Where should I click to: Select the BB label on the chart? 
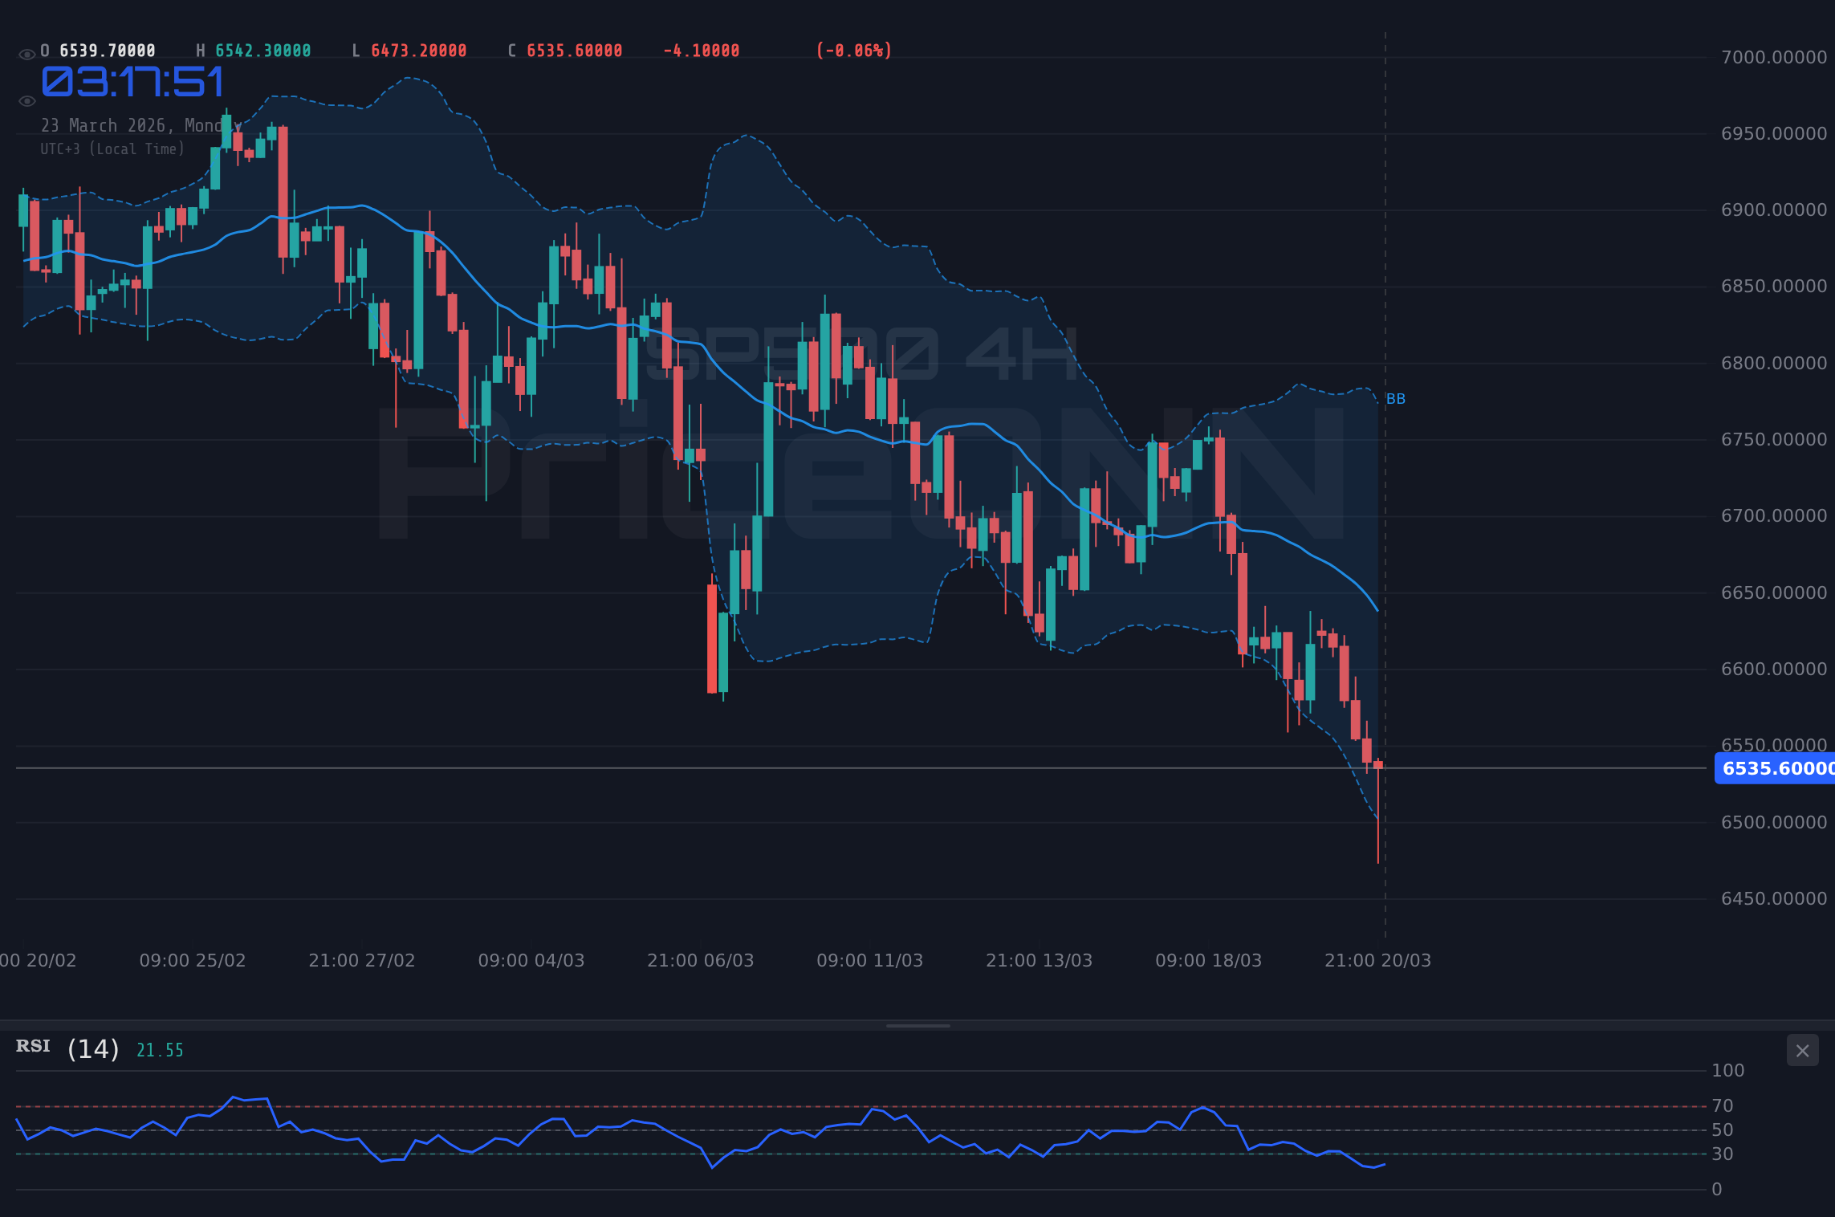(1397, 399)
